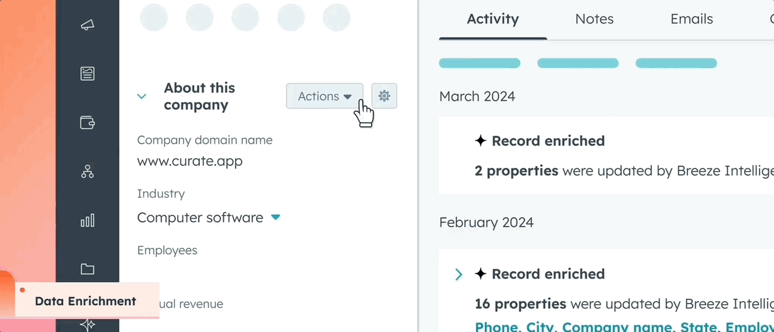Open the Actions dropdown button
Viewport: 774px width, 332px height.
pyautogui.click(x=324, y=96)
